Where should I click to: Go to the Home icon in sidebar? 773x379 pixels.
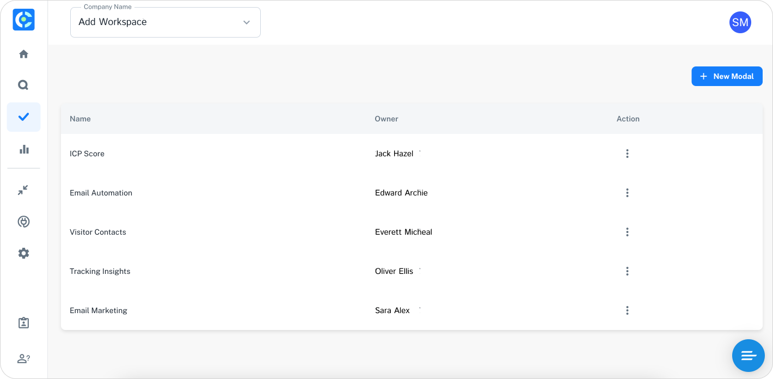click(23, 54)
